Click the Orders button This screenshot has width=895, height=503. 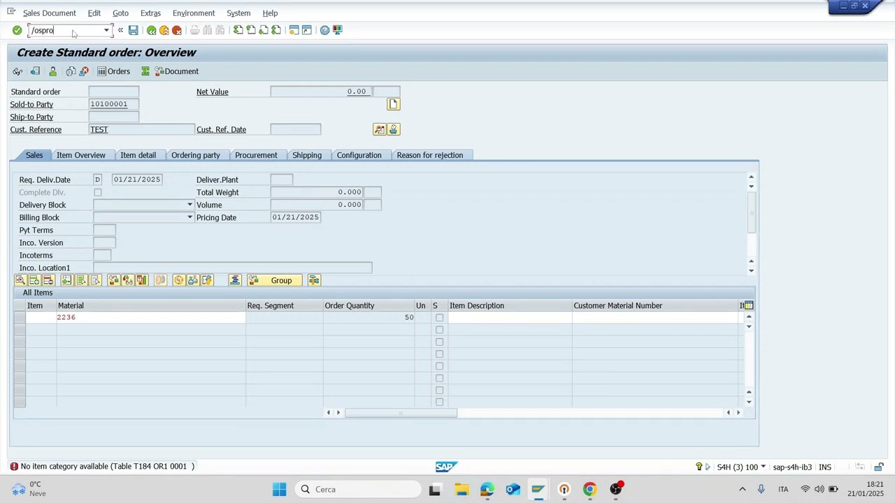click(113, 71)
